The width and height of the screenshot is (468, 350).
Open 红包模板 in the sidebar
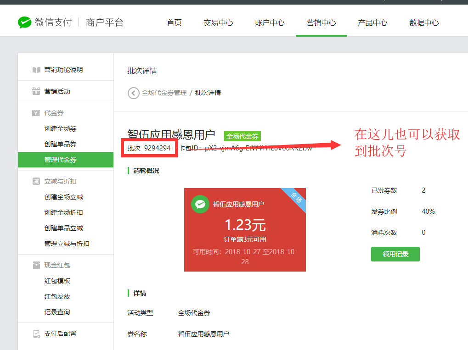(x=57, y=281)
